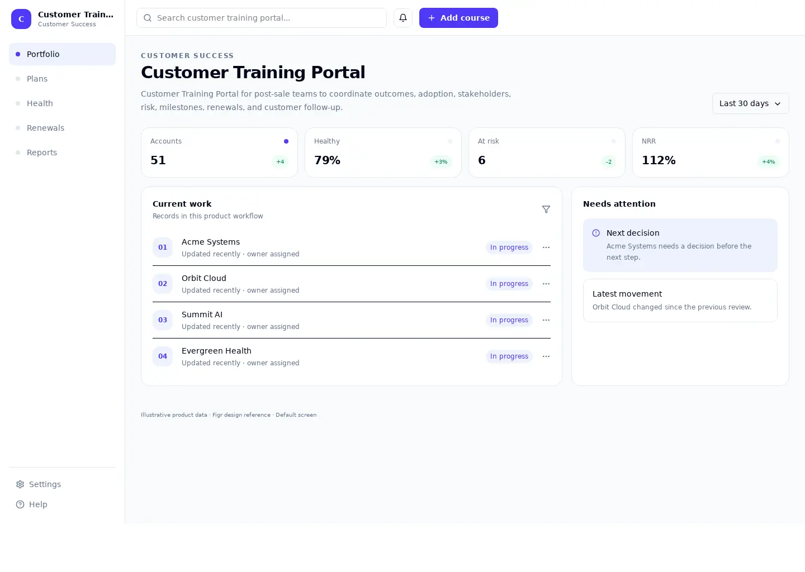805x572 pixels.
Task: Expand the Last 30 days dropdown
Action: pyautogui.click(x=751, y=103)
